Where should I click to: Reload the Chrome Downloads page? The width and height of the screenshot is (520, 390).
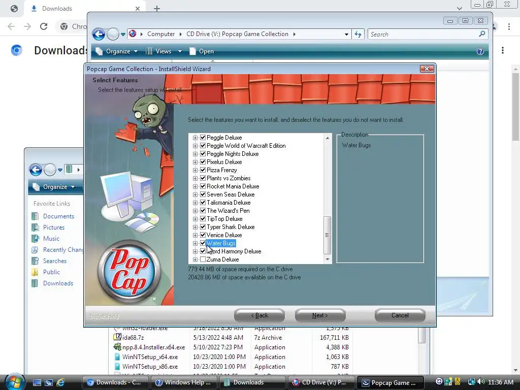coord(44,26)
